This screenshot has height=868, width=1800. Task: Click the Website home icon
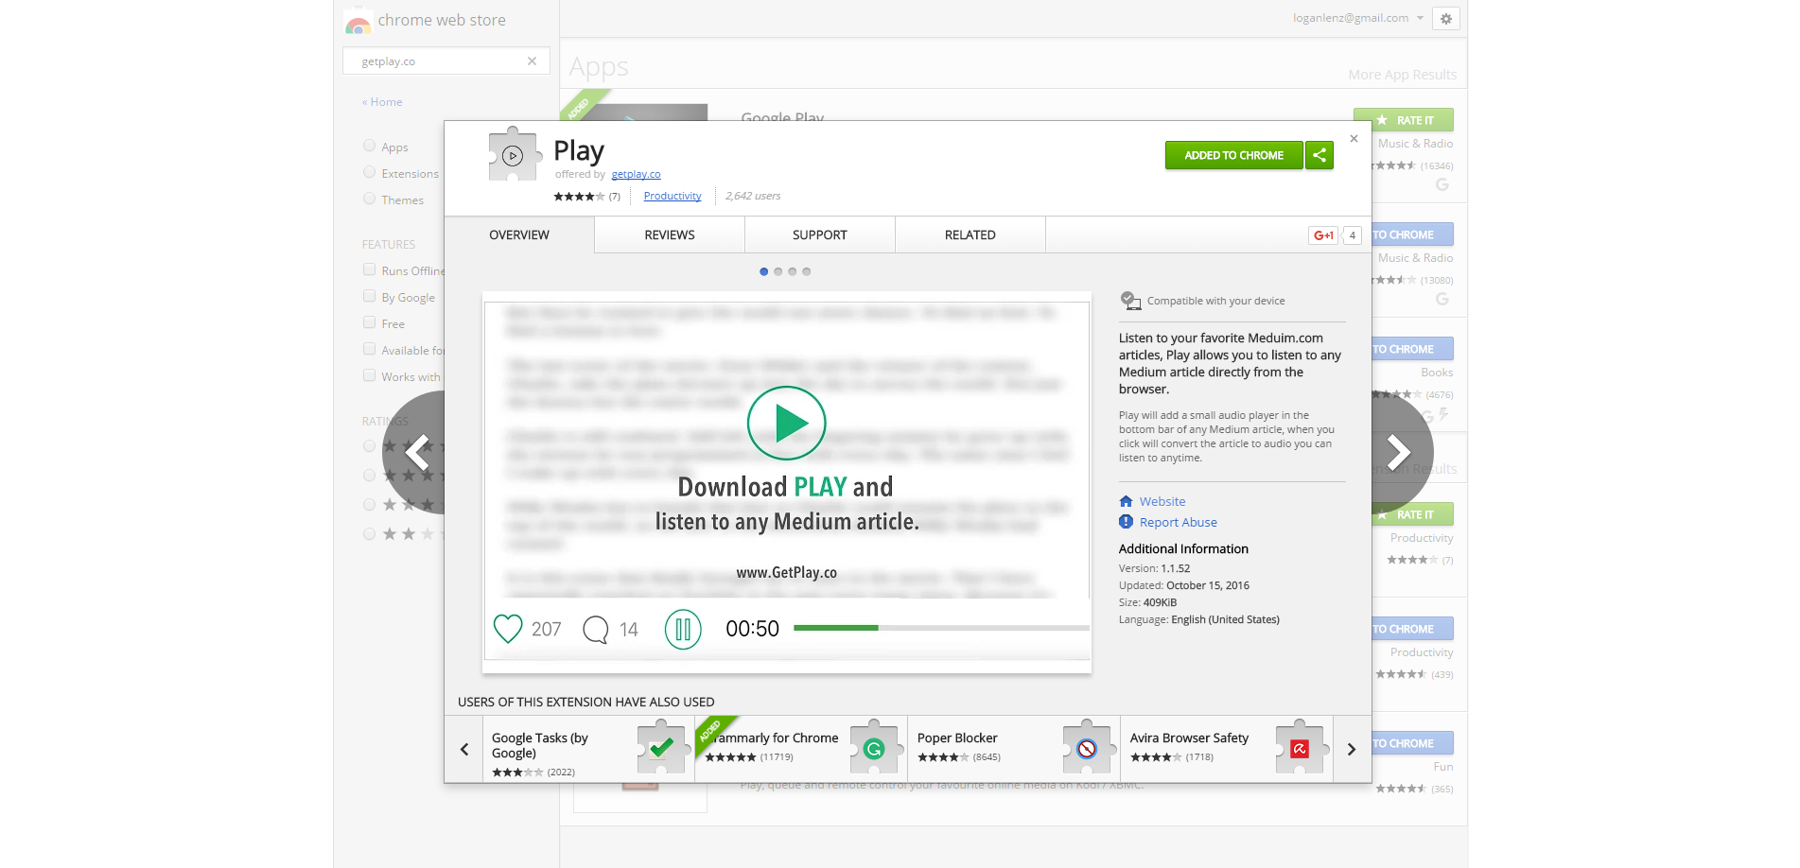1126,501
